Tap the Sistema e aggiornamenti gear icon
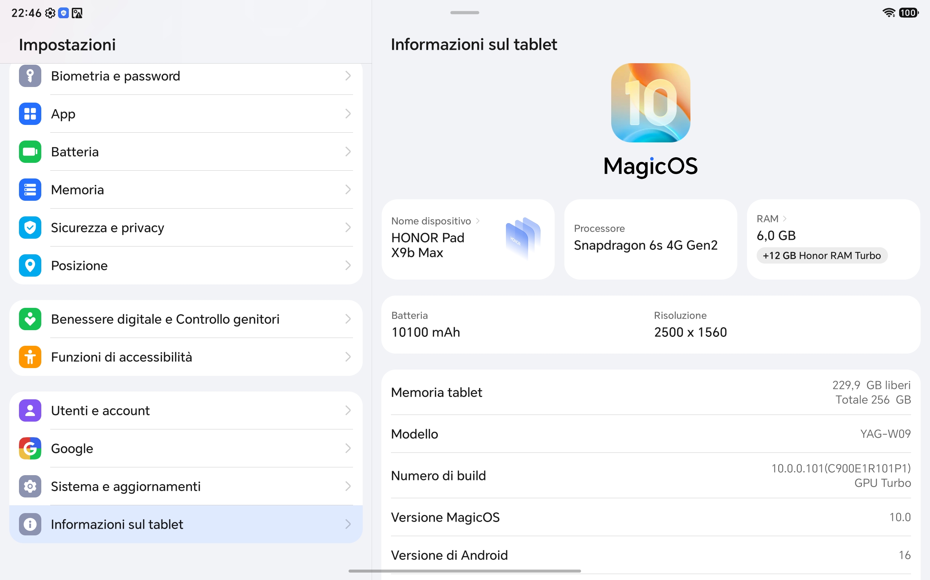The image size is (930, 580). (30, 486)
